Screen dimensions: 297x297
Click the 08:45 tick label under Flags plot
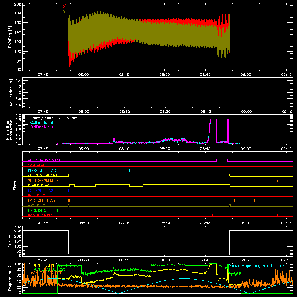point(205,223)
